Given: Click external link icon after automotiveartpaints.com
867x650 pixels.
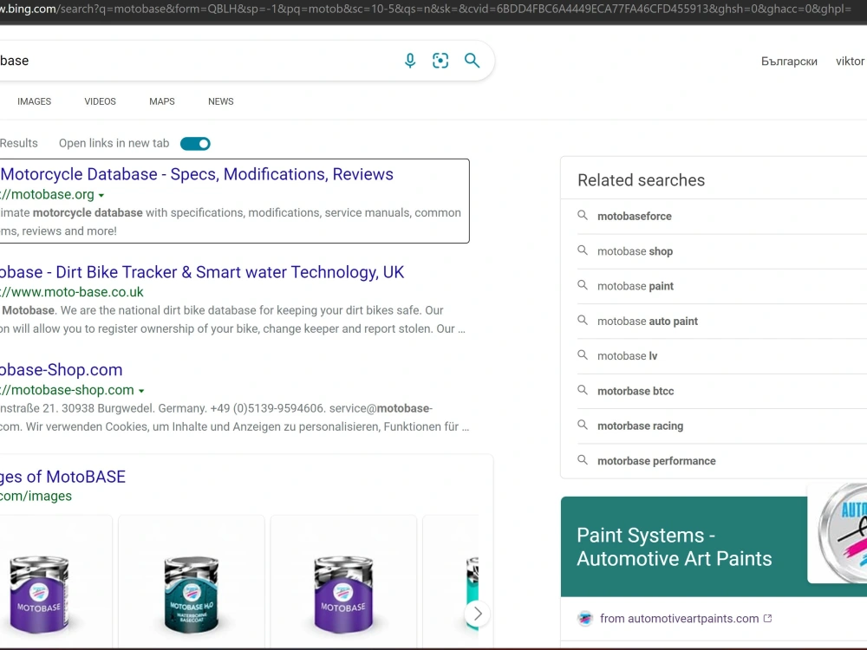Looking at the screenshot, I should click(767, 619).
